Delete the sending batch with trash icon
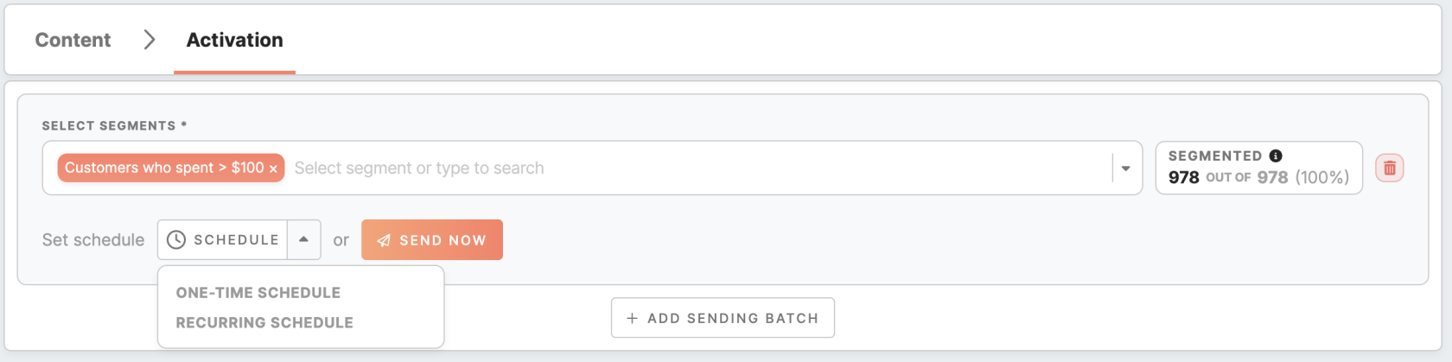Screen dimensions: 1452x362 pyautogui.click(x=1390, y=168)
